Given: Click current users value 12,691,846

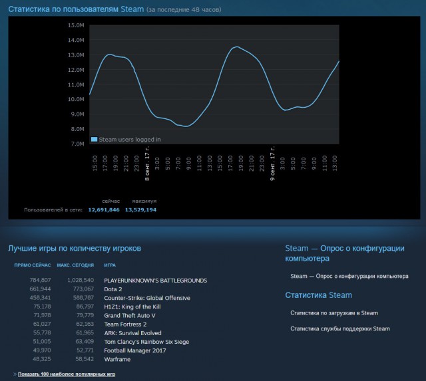Looking at the screenshot, I should click(x=104, y=209).
